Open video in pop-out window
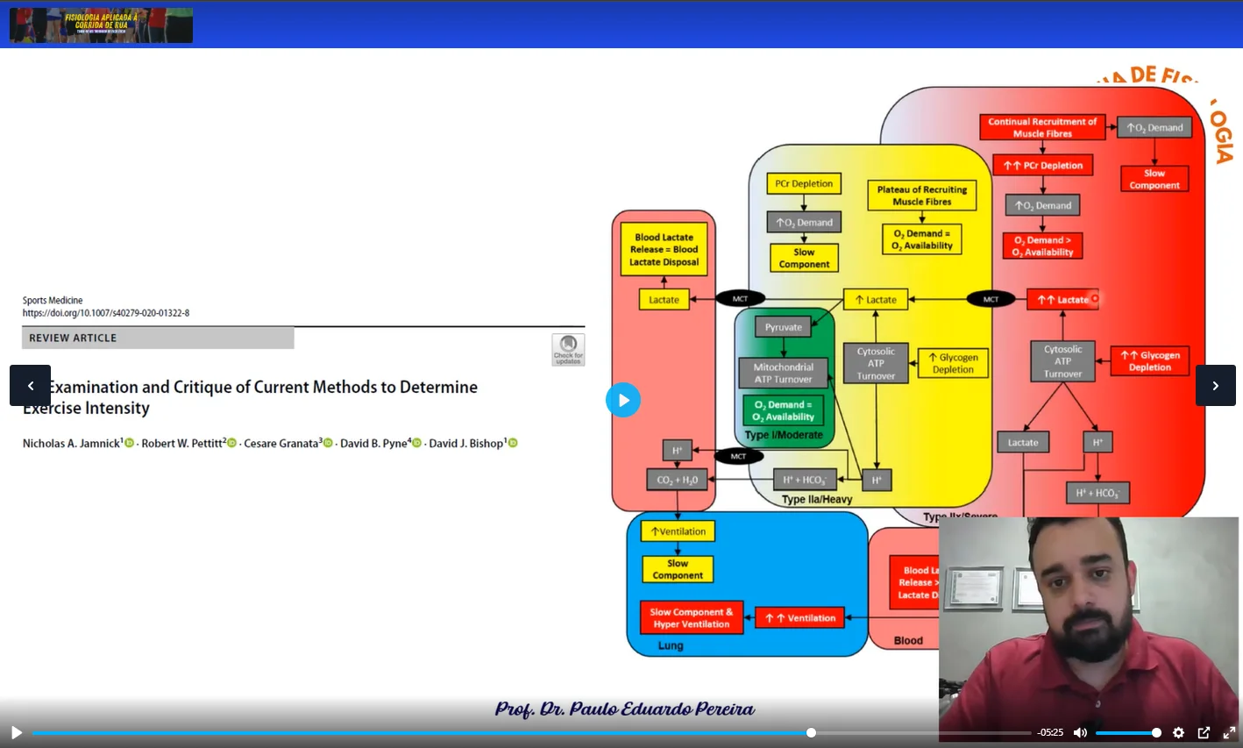The width and height of the screenshot is (1243, 748). pyautogui.click(x=1204, y=732)
